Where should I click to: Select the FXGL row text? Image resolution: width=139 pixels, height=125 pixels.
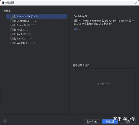tap(23, 30)
